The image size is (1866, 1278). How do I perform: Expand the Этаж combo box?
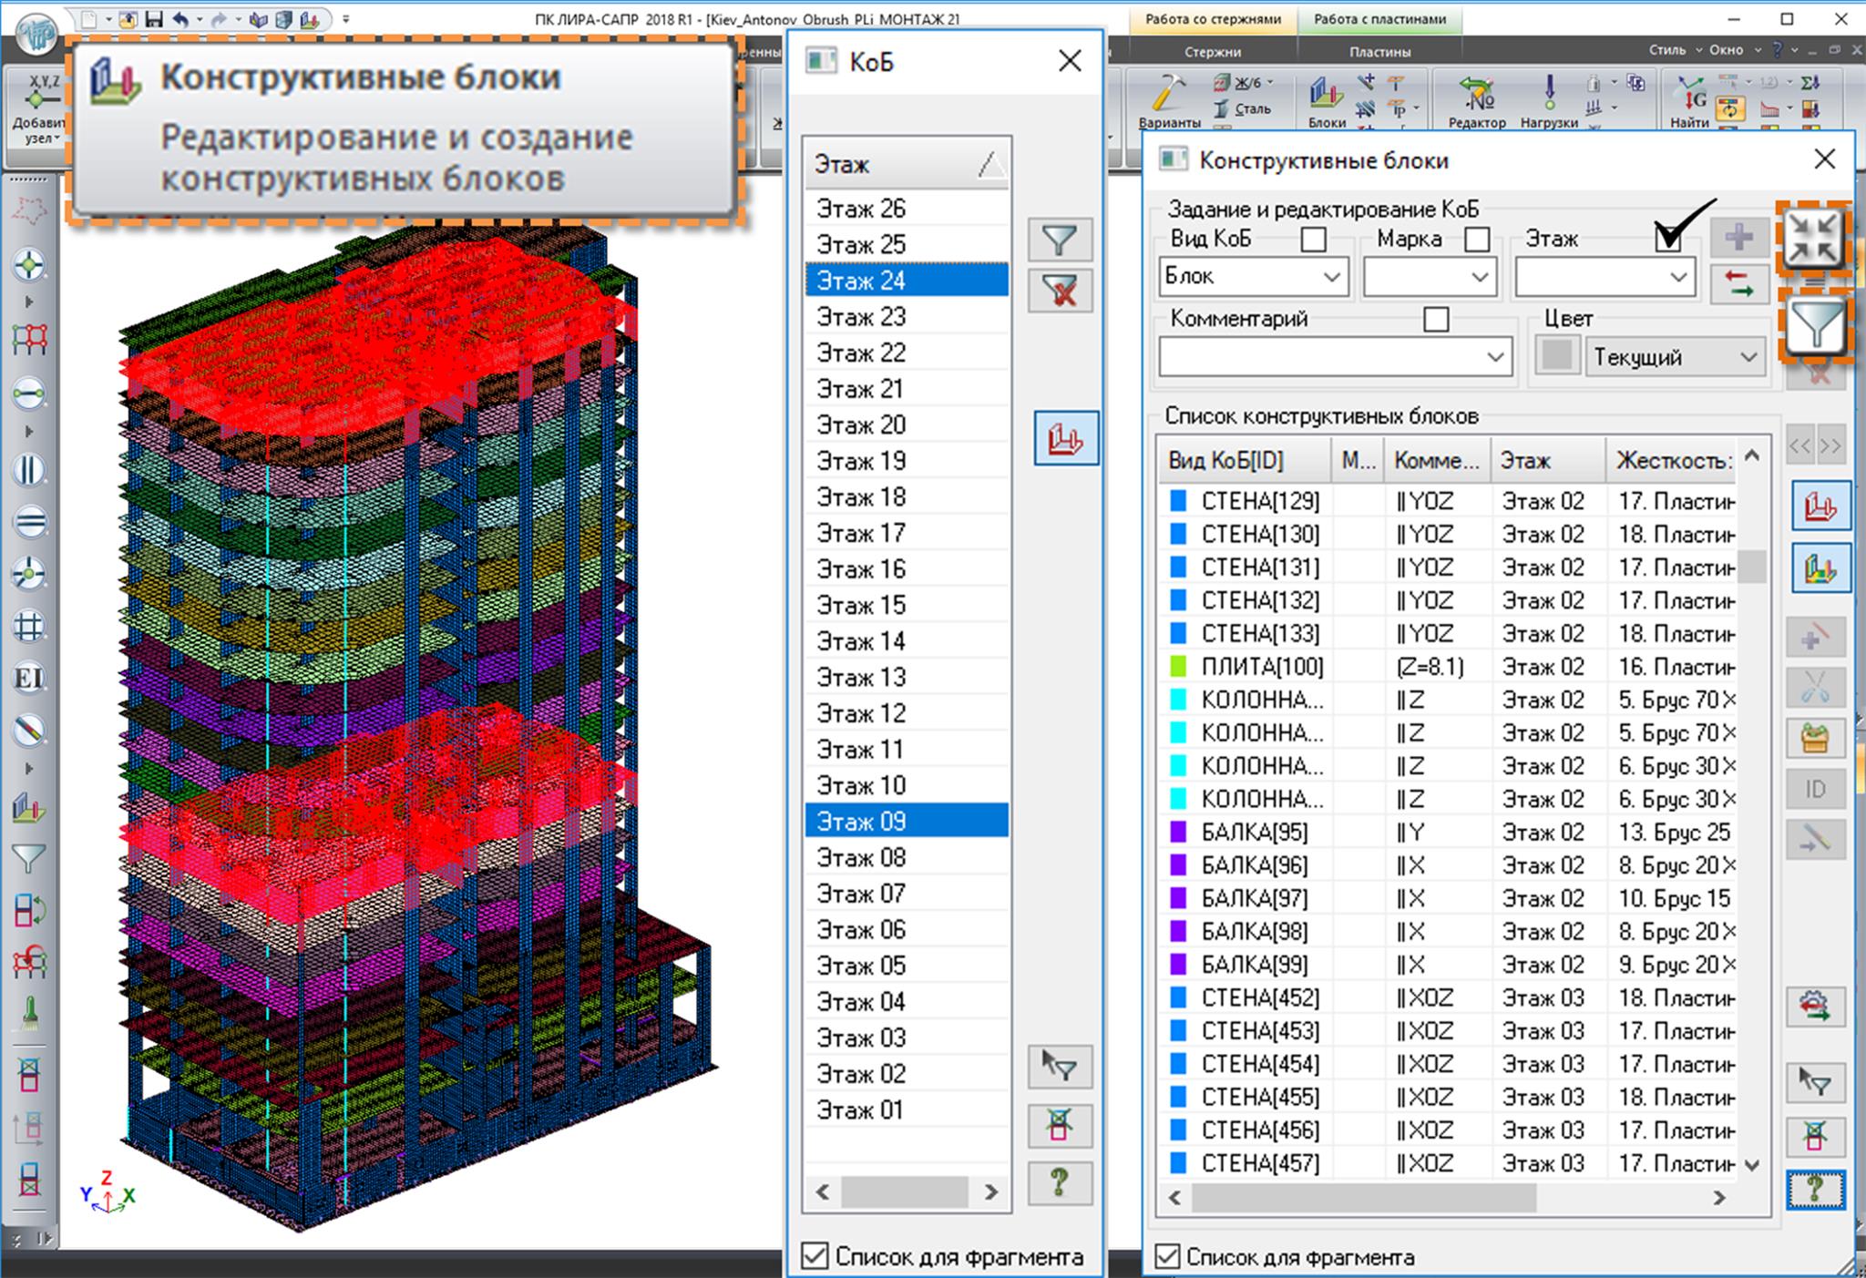[x=1678, y=277]
